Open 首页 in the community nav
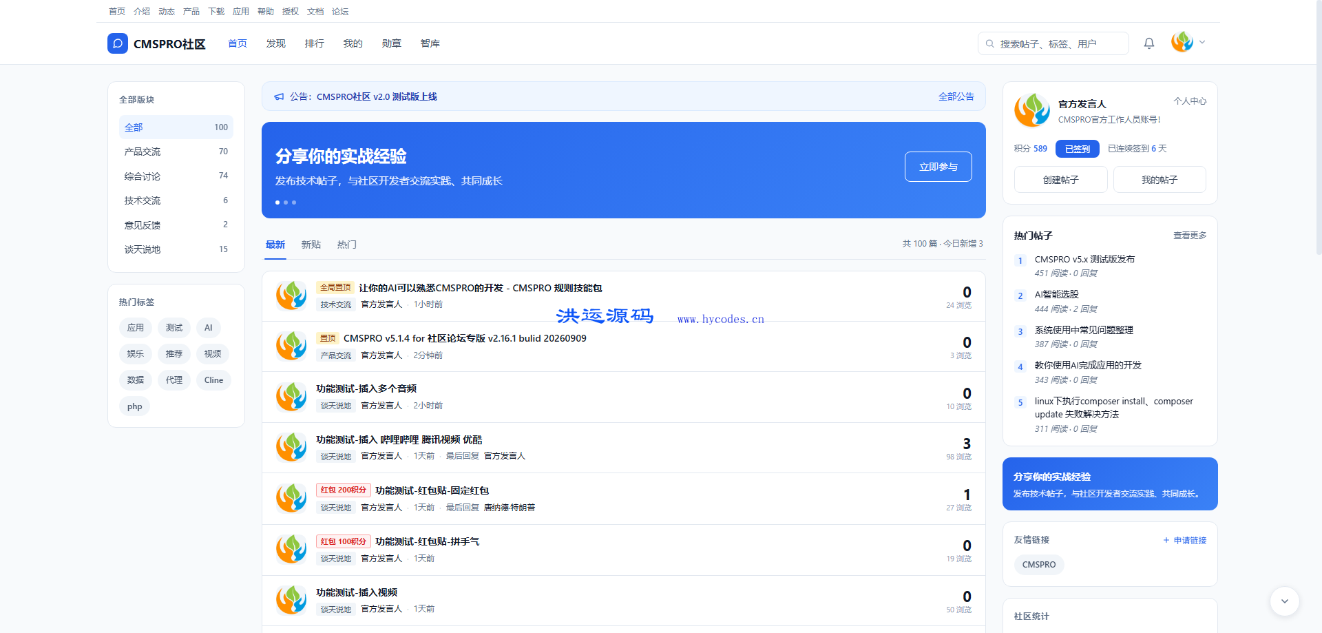The image size is (1322, 633). click(x=238, y=43)
